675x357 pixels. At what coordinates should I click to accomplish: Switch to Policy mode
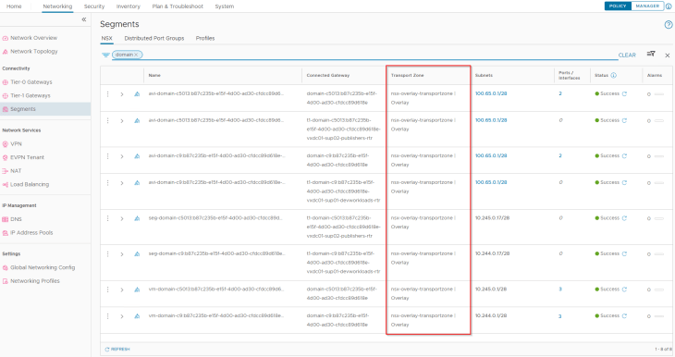pos(618,6)
